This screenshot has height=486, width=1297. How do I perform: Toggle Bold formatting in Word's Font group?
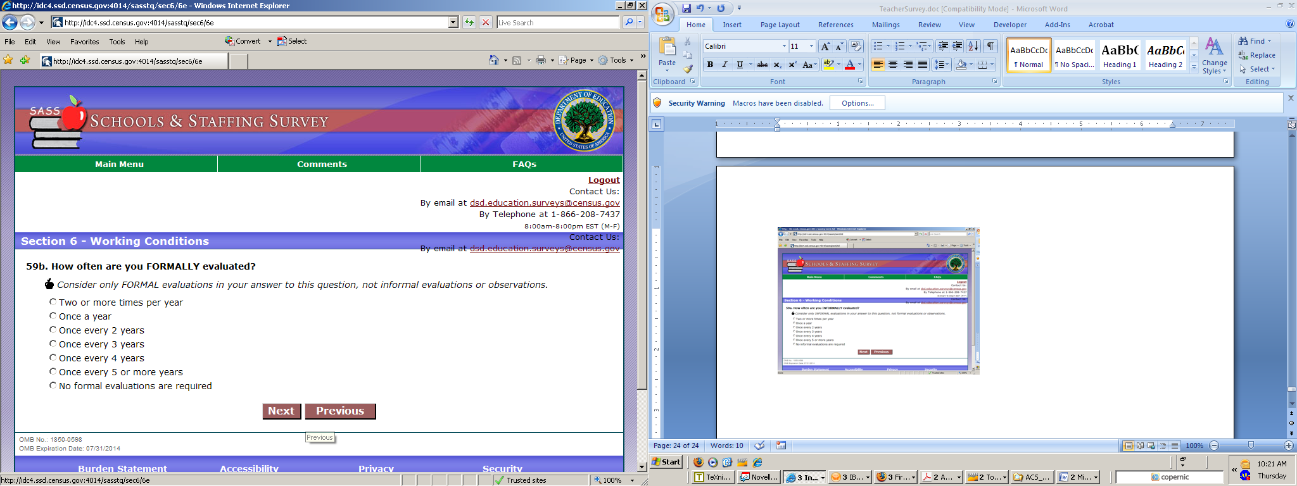[x=710, y=65]
